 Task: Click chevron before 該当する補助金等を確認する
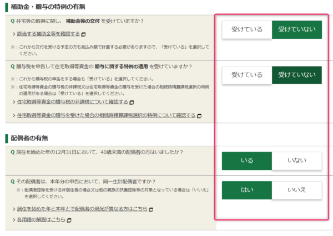coord(13,34)
